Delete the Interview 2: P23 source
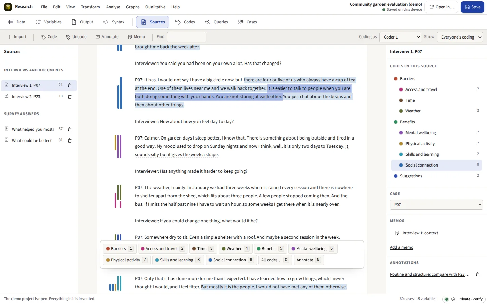487x304 pixels. click(70, 97)
